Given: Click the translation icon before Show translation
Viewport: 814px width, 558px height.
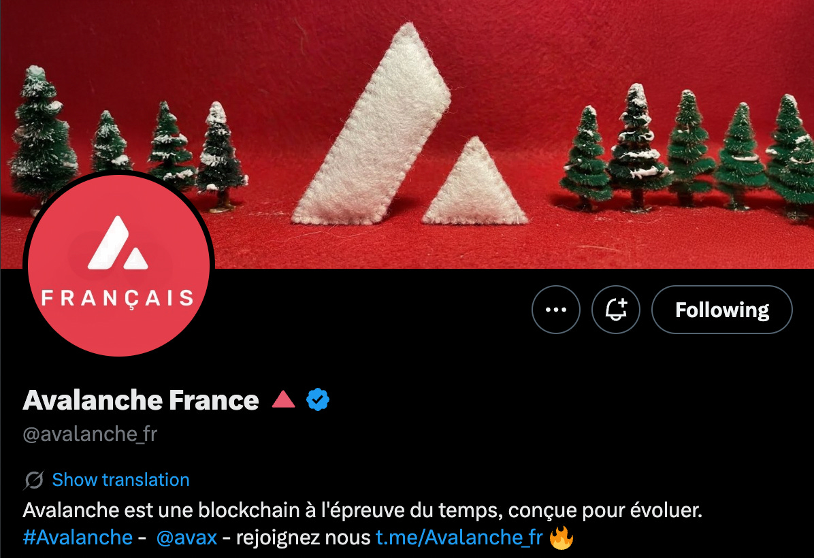Looking at the screenshot, I should click(x=34, y=480).
